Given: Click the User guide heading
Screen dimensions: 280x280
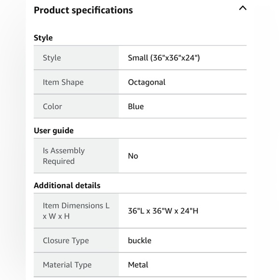Looking at the screenshot, I should pyautogui.click(x=54, y=131).
